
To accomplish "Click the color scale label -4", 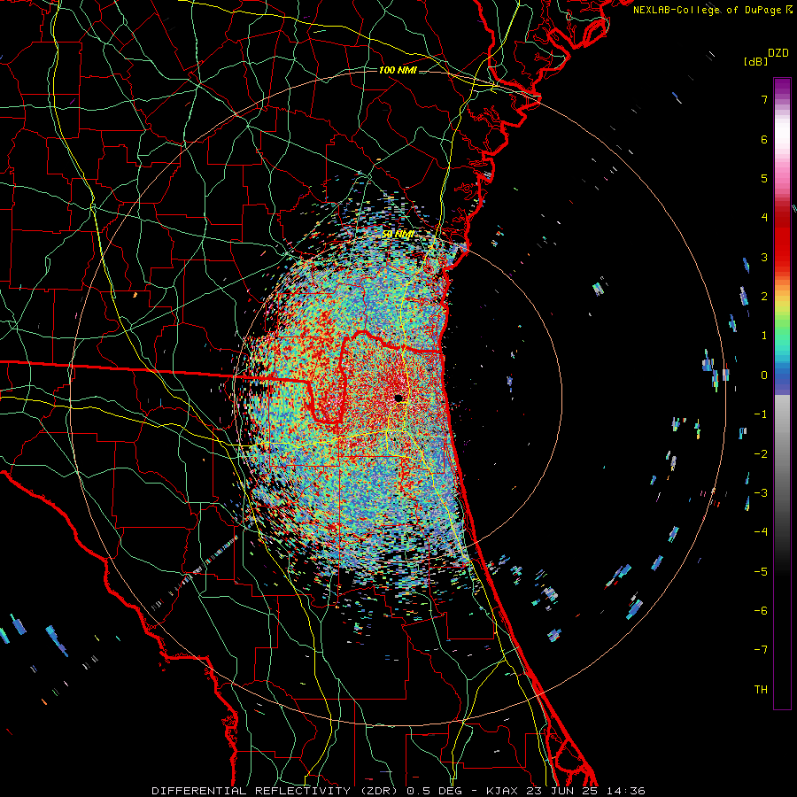I will tap(761, 532).
